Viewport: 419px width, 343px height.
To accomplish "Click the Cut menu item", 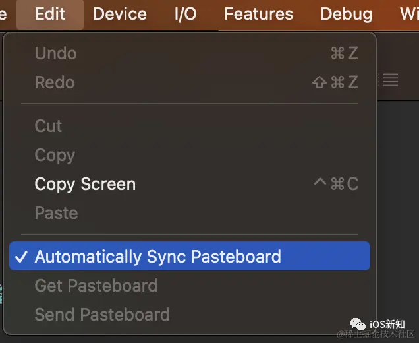I will pyautogui.click(x=48, y=126).
